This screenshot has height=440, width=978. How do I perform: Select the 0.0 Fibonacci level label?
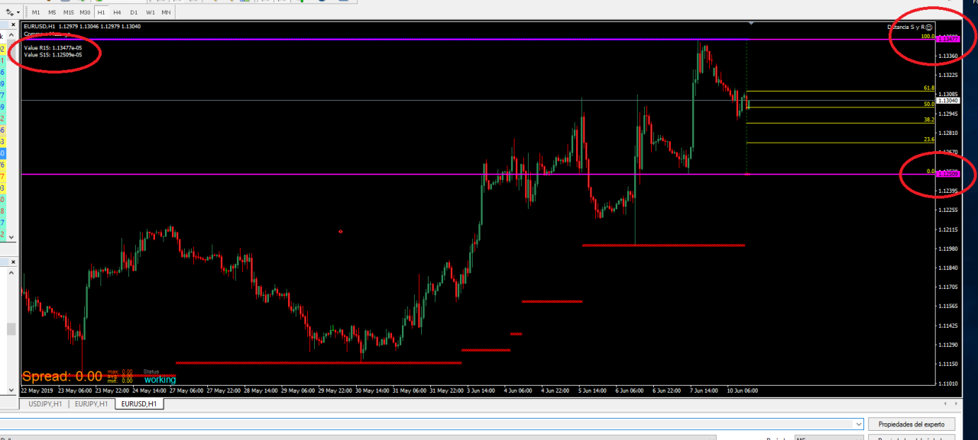(x=931, y=171)
